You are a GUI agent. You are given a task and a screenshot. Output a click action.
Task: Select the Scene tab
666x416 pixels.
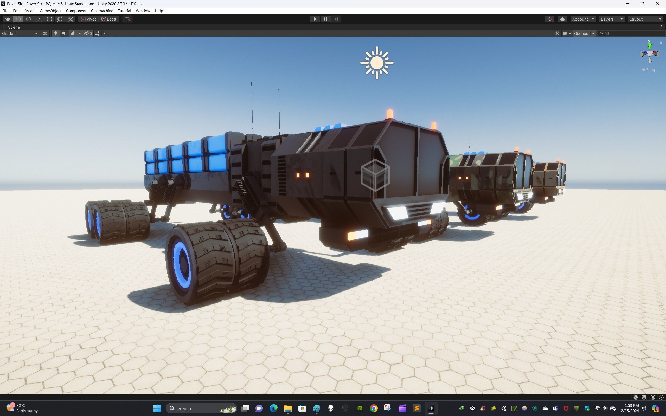11,27
